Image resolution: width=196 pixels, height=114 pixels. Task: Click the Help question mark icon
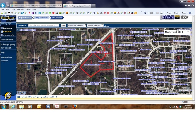tap(190, 13)
